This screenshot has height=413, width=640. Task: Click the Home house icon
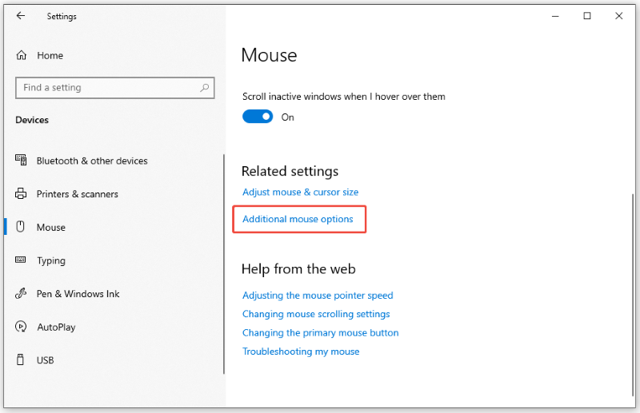pos(22,55)
